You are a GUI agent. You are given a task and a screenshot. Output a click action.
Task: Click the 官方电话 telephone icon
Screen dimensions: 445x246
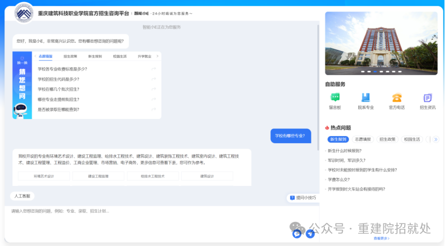397,98
